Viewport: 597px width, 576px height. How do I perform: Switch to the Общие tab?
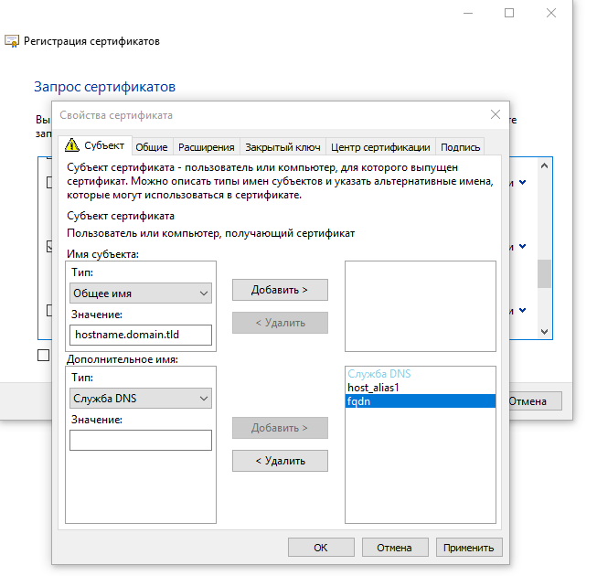tap(152, 147)
